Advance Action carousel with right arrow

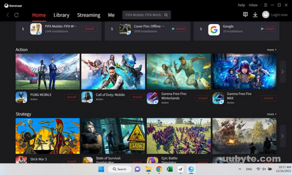pos(282,72)
